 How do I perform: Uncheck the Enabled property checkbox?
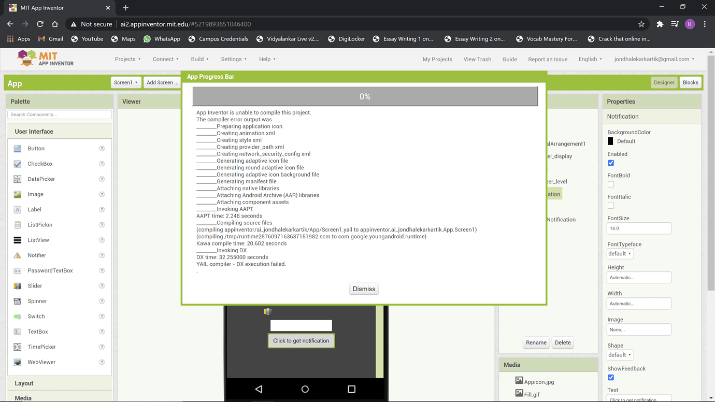click(611, 163)
